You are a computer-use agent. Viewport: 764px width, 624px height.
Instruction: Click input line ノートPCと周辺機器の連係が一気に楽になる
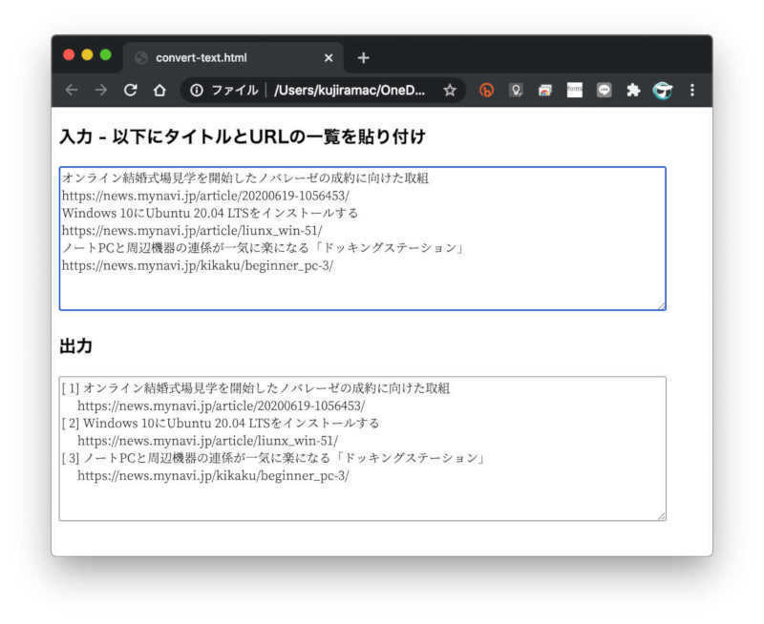click(x=264, y=248)
